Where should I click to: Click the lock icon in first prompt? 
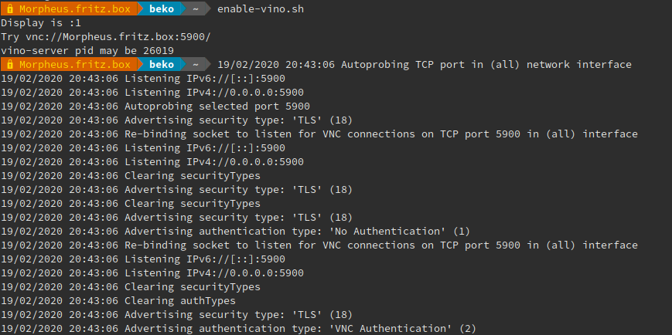point(9,9)
